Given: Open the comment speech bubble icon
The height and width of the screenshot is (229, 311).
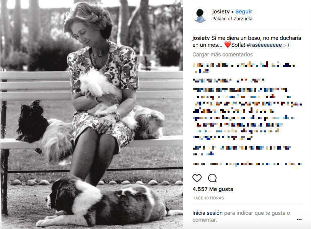Looking at the screenshot, I should [212, 178].
